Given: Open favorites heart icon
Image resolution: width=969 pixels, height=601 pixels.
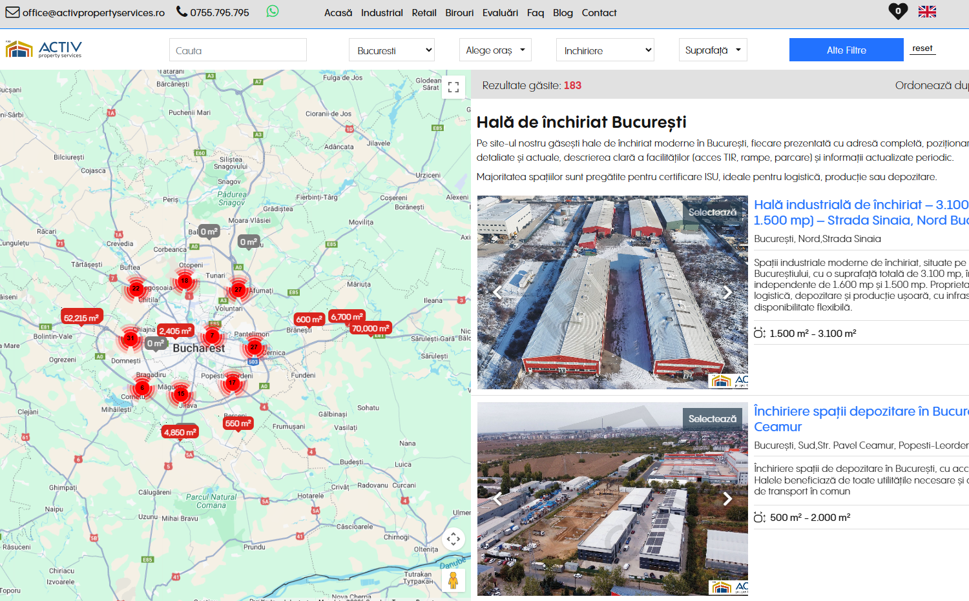Looking at the screenshot, I should pyautogui.click(x=897, y=12).
